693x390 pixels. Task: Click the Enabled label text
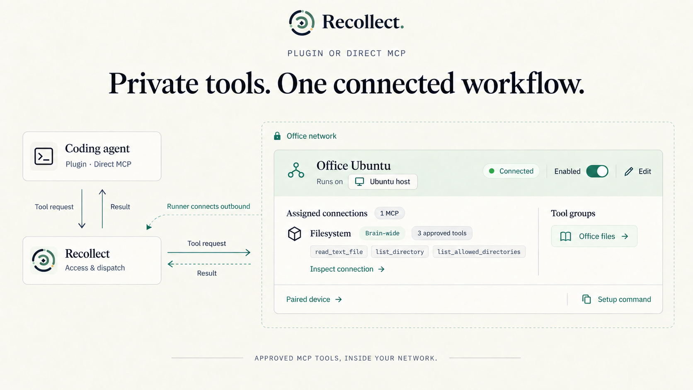[567, 171]
